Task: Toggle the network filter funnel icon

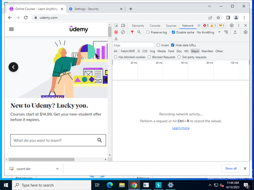Action: click(132, 32)
